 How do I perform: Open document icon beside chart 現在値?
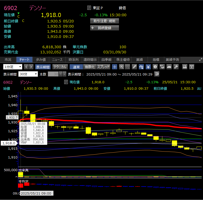coord(66,82)
